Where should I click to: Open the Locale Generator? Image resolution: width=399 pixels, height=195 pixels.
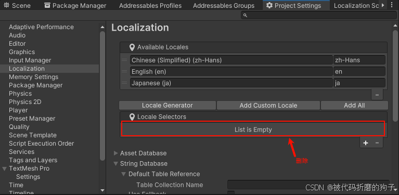coord(168,105)
